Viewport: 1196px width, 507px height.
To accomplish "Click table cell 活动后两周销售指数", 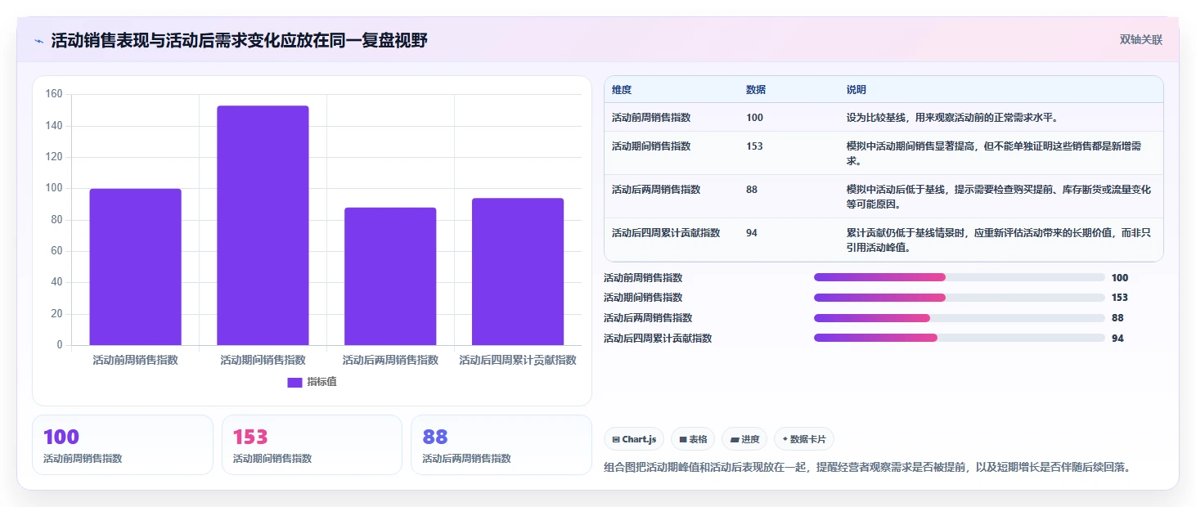I will click(656, 190).
